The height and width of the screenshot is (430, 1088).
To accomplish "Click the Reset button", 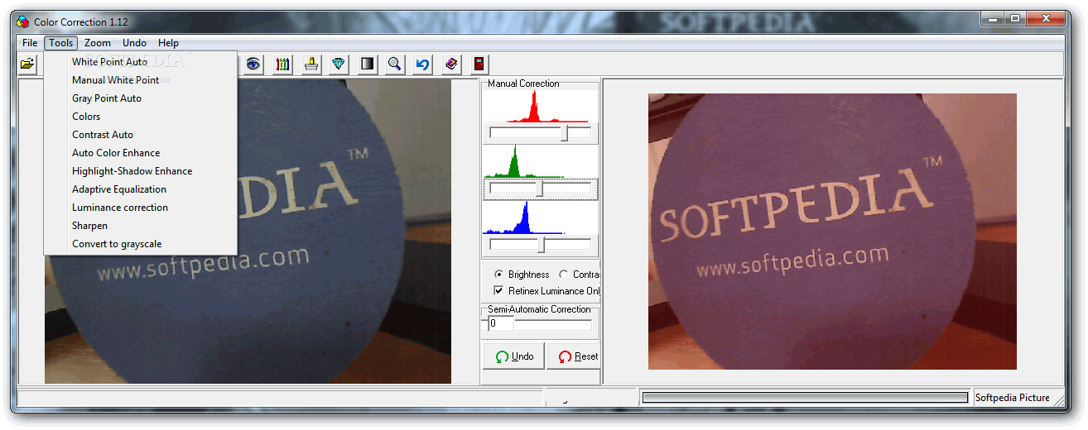I will pos(573,356).
